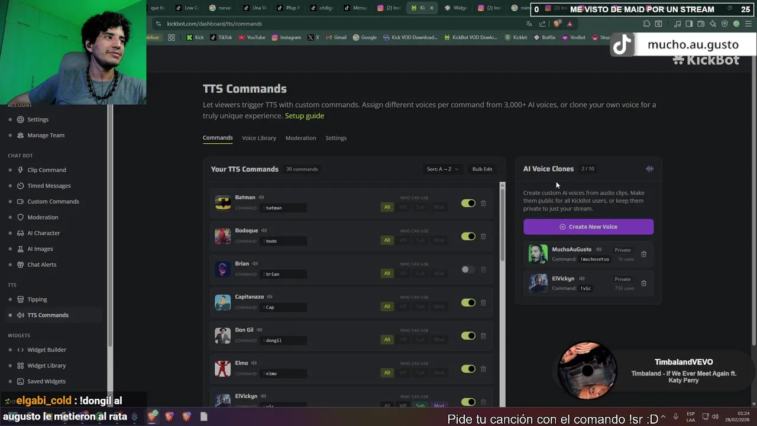Delete the Capitanazo command with trash icon
Image resolution: width=757 pixels, height=426 pixels.
tap(483, 302)
